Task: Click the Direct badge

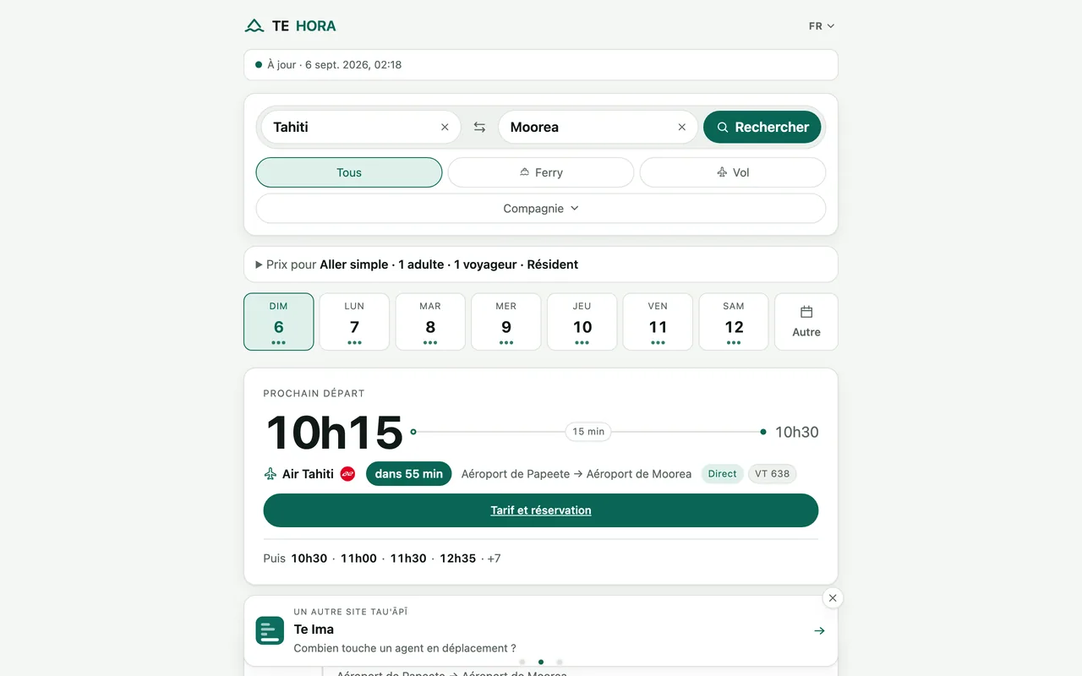Action: (723, 474)
